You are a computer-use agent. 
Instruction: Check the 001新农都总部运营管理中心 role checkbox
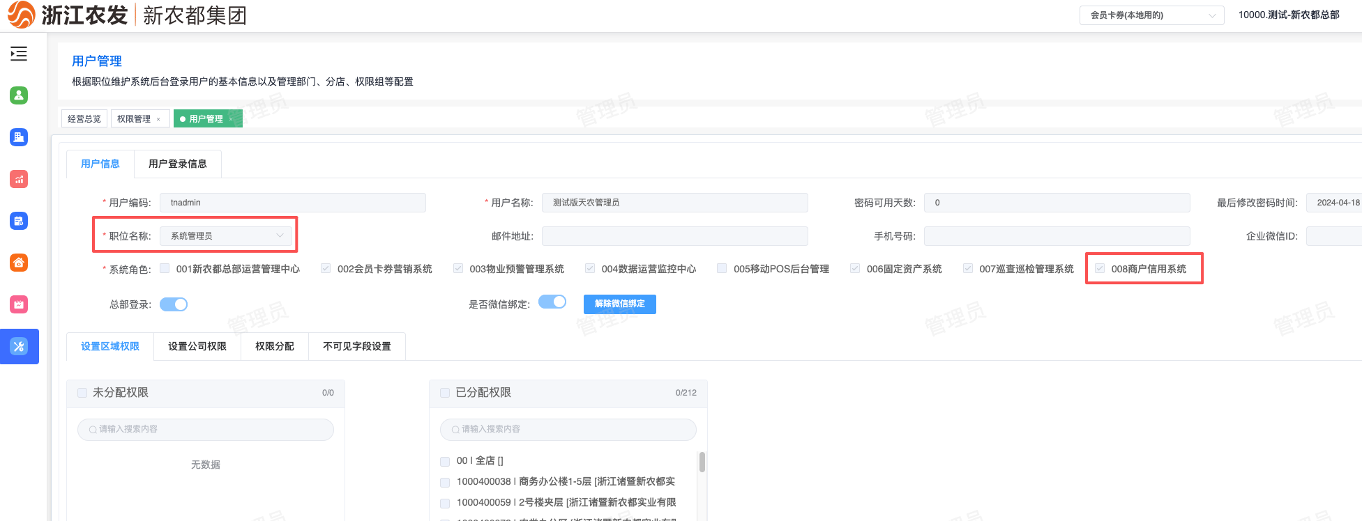pyautogui.click(x=165, y=268)
